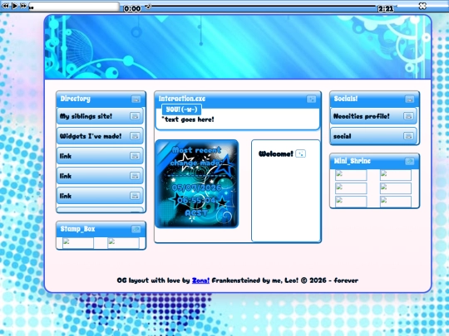This screenshot has height=336, width=449.
Task: Click icon beside Widgets I've made!
Action: tap(135, 136)
